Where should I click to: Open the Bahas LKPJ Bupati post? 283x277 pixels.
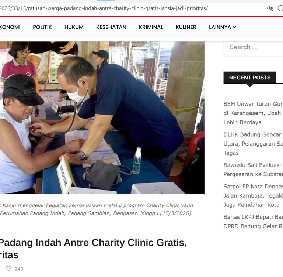click(x=253, y=222)
